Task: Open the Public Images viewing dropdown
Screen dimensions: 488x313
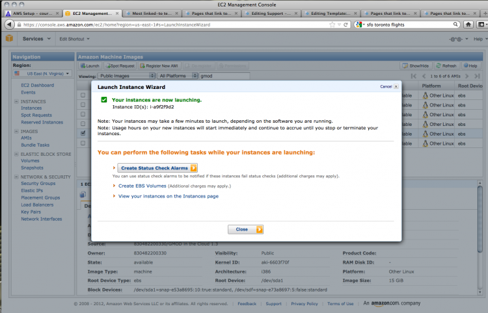Action: [x=126, y=76]
